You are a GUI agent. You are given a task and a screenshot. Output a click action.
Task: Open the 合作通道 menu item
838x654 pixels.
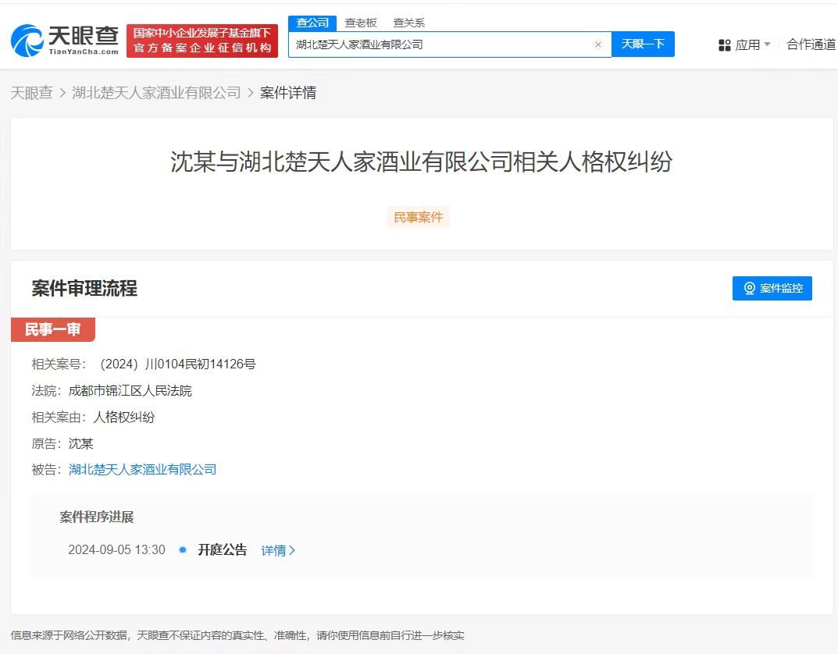click(810, 44)
